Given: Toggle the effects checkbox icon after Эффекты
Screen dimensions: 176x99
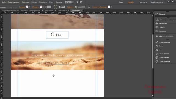Looking at the screenshot, I should coord(76,7).
